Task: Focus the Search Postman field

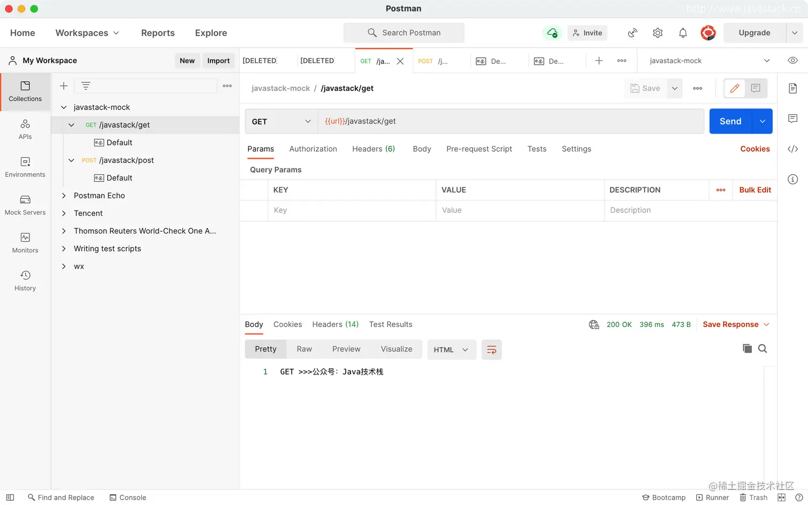Action: click(x=404, y=33)
